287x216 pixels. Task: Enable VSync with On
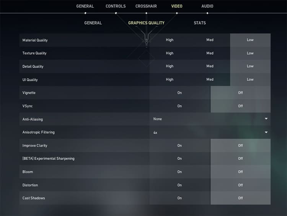coord(180,106)
